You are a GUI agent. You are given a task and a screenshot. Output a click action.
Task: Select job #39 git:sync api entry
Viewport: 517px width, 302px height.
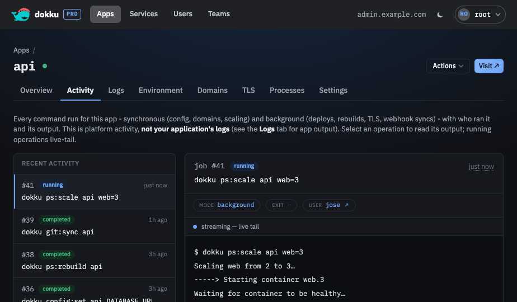click(x=95, y=226)
